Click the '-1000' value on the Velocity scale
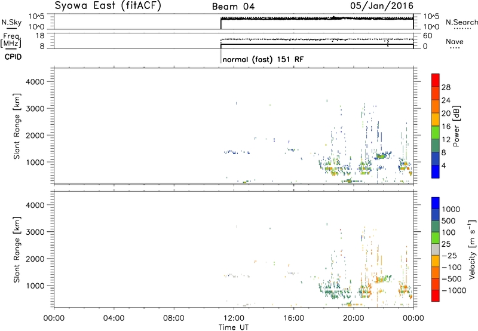Image resolution: width=478 pixels, height=331 pixels. [454, 290]
